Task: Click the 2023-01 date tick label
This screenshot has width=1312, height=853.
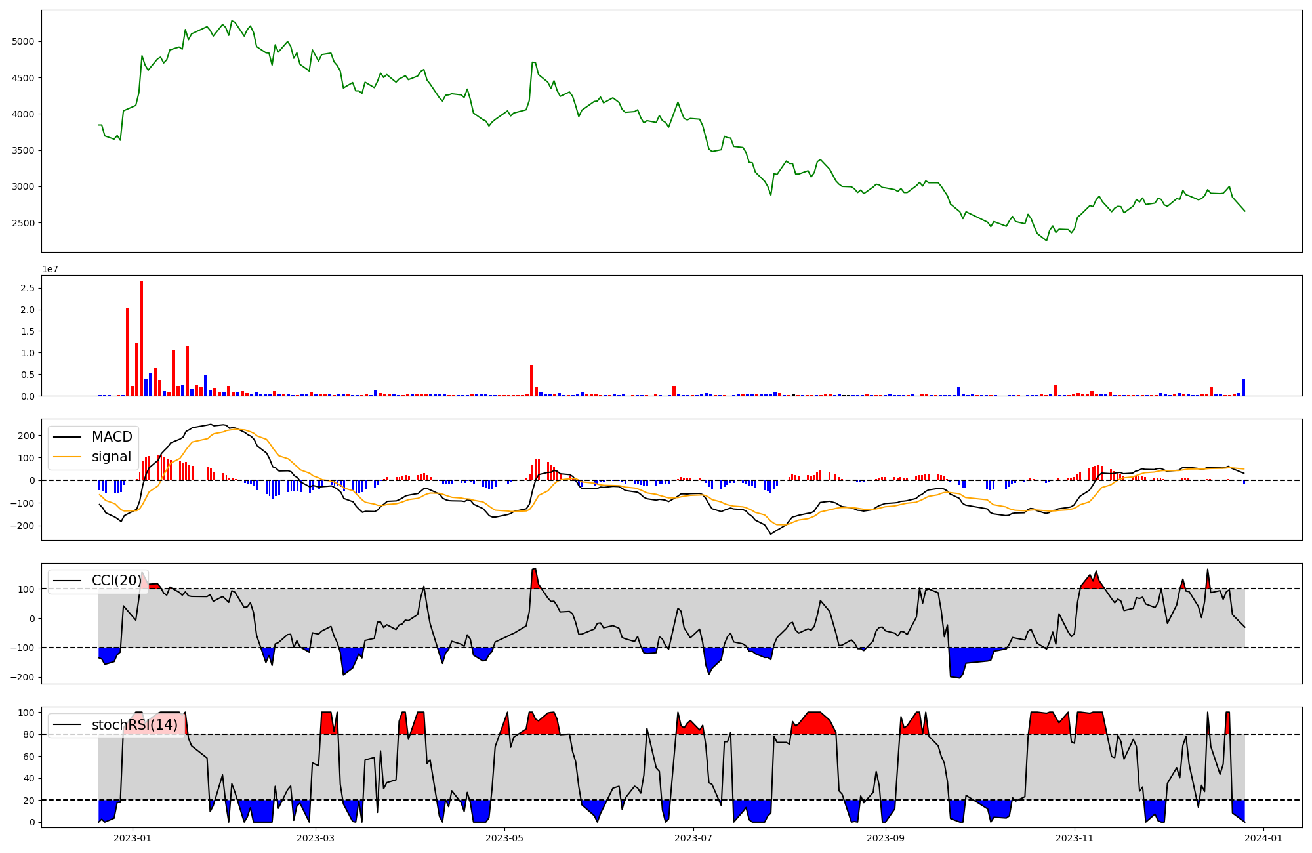Action: [x=133, y=838]
